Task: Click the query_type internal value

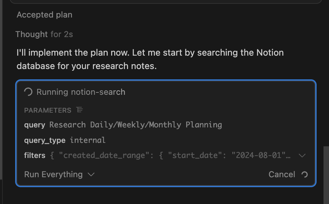Action: click(x=88, y=140)
